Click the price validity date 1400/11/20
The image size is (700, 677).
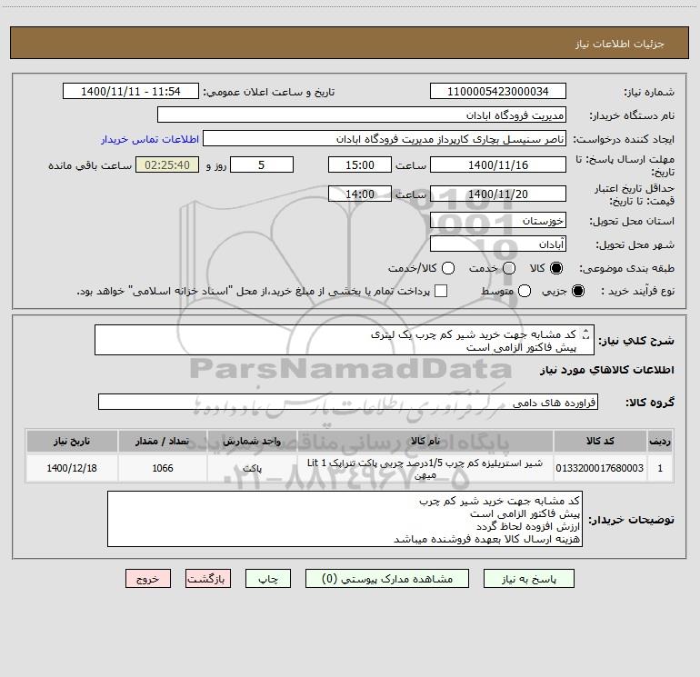[498, 194]
